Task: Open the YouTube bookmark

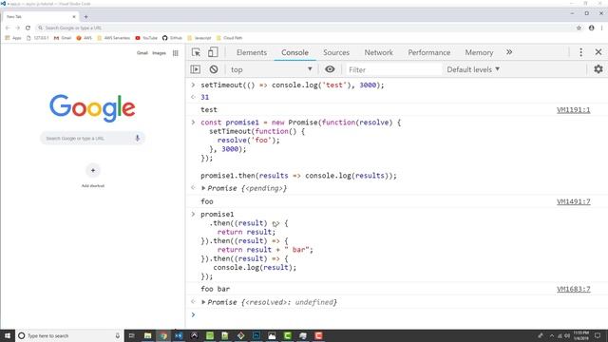Action: click(146, 38)
